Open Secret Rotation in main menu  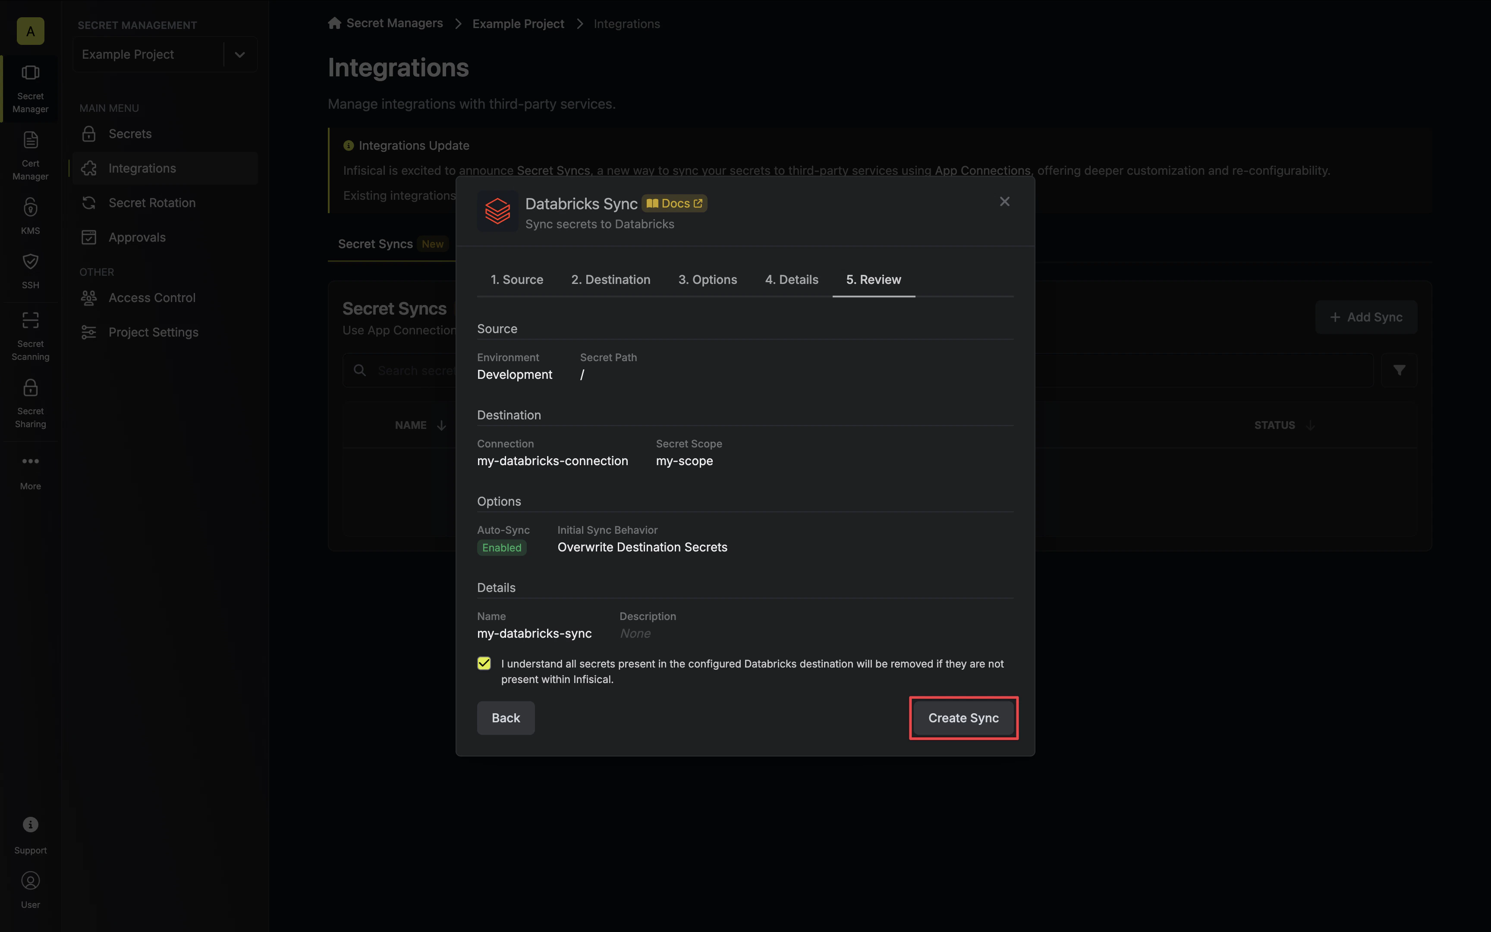pos(164,203)
